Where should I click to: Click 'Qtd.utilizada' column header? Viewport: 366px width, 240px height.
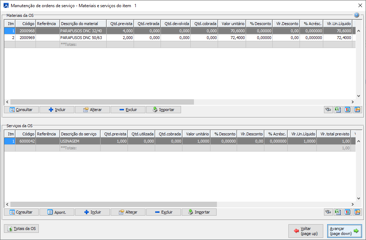coord(142,134)
